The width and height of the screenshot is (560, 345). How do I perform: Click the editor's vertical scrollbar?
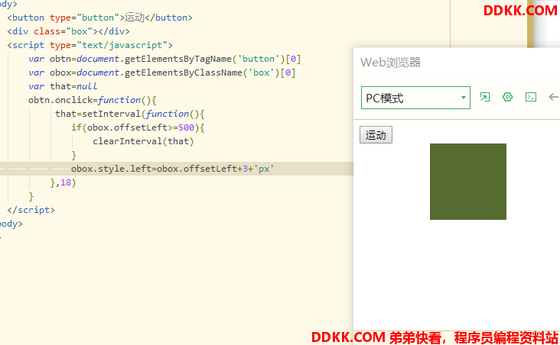pos(530,24)
